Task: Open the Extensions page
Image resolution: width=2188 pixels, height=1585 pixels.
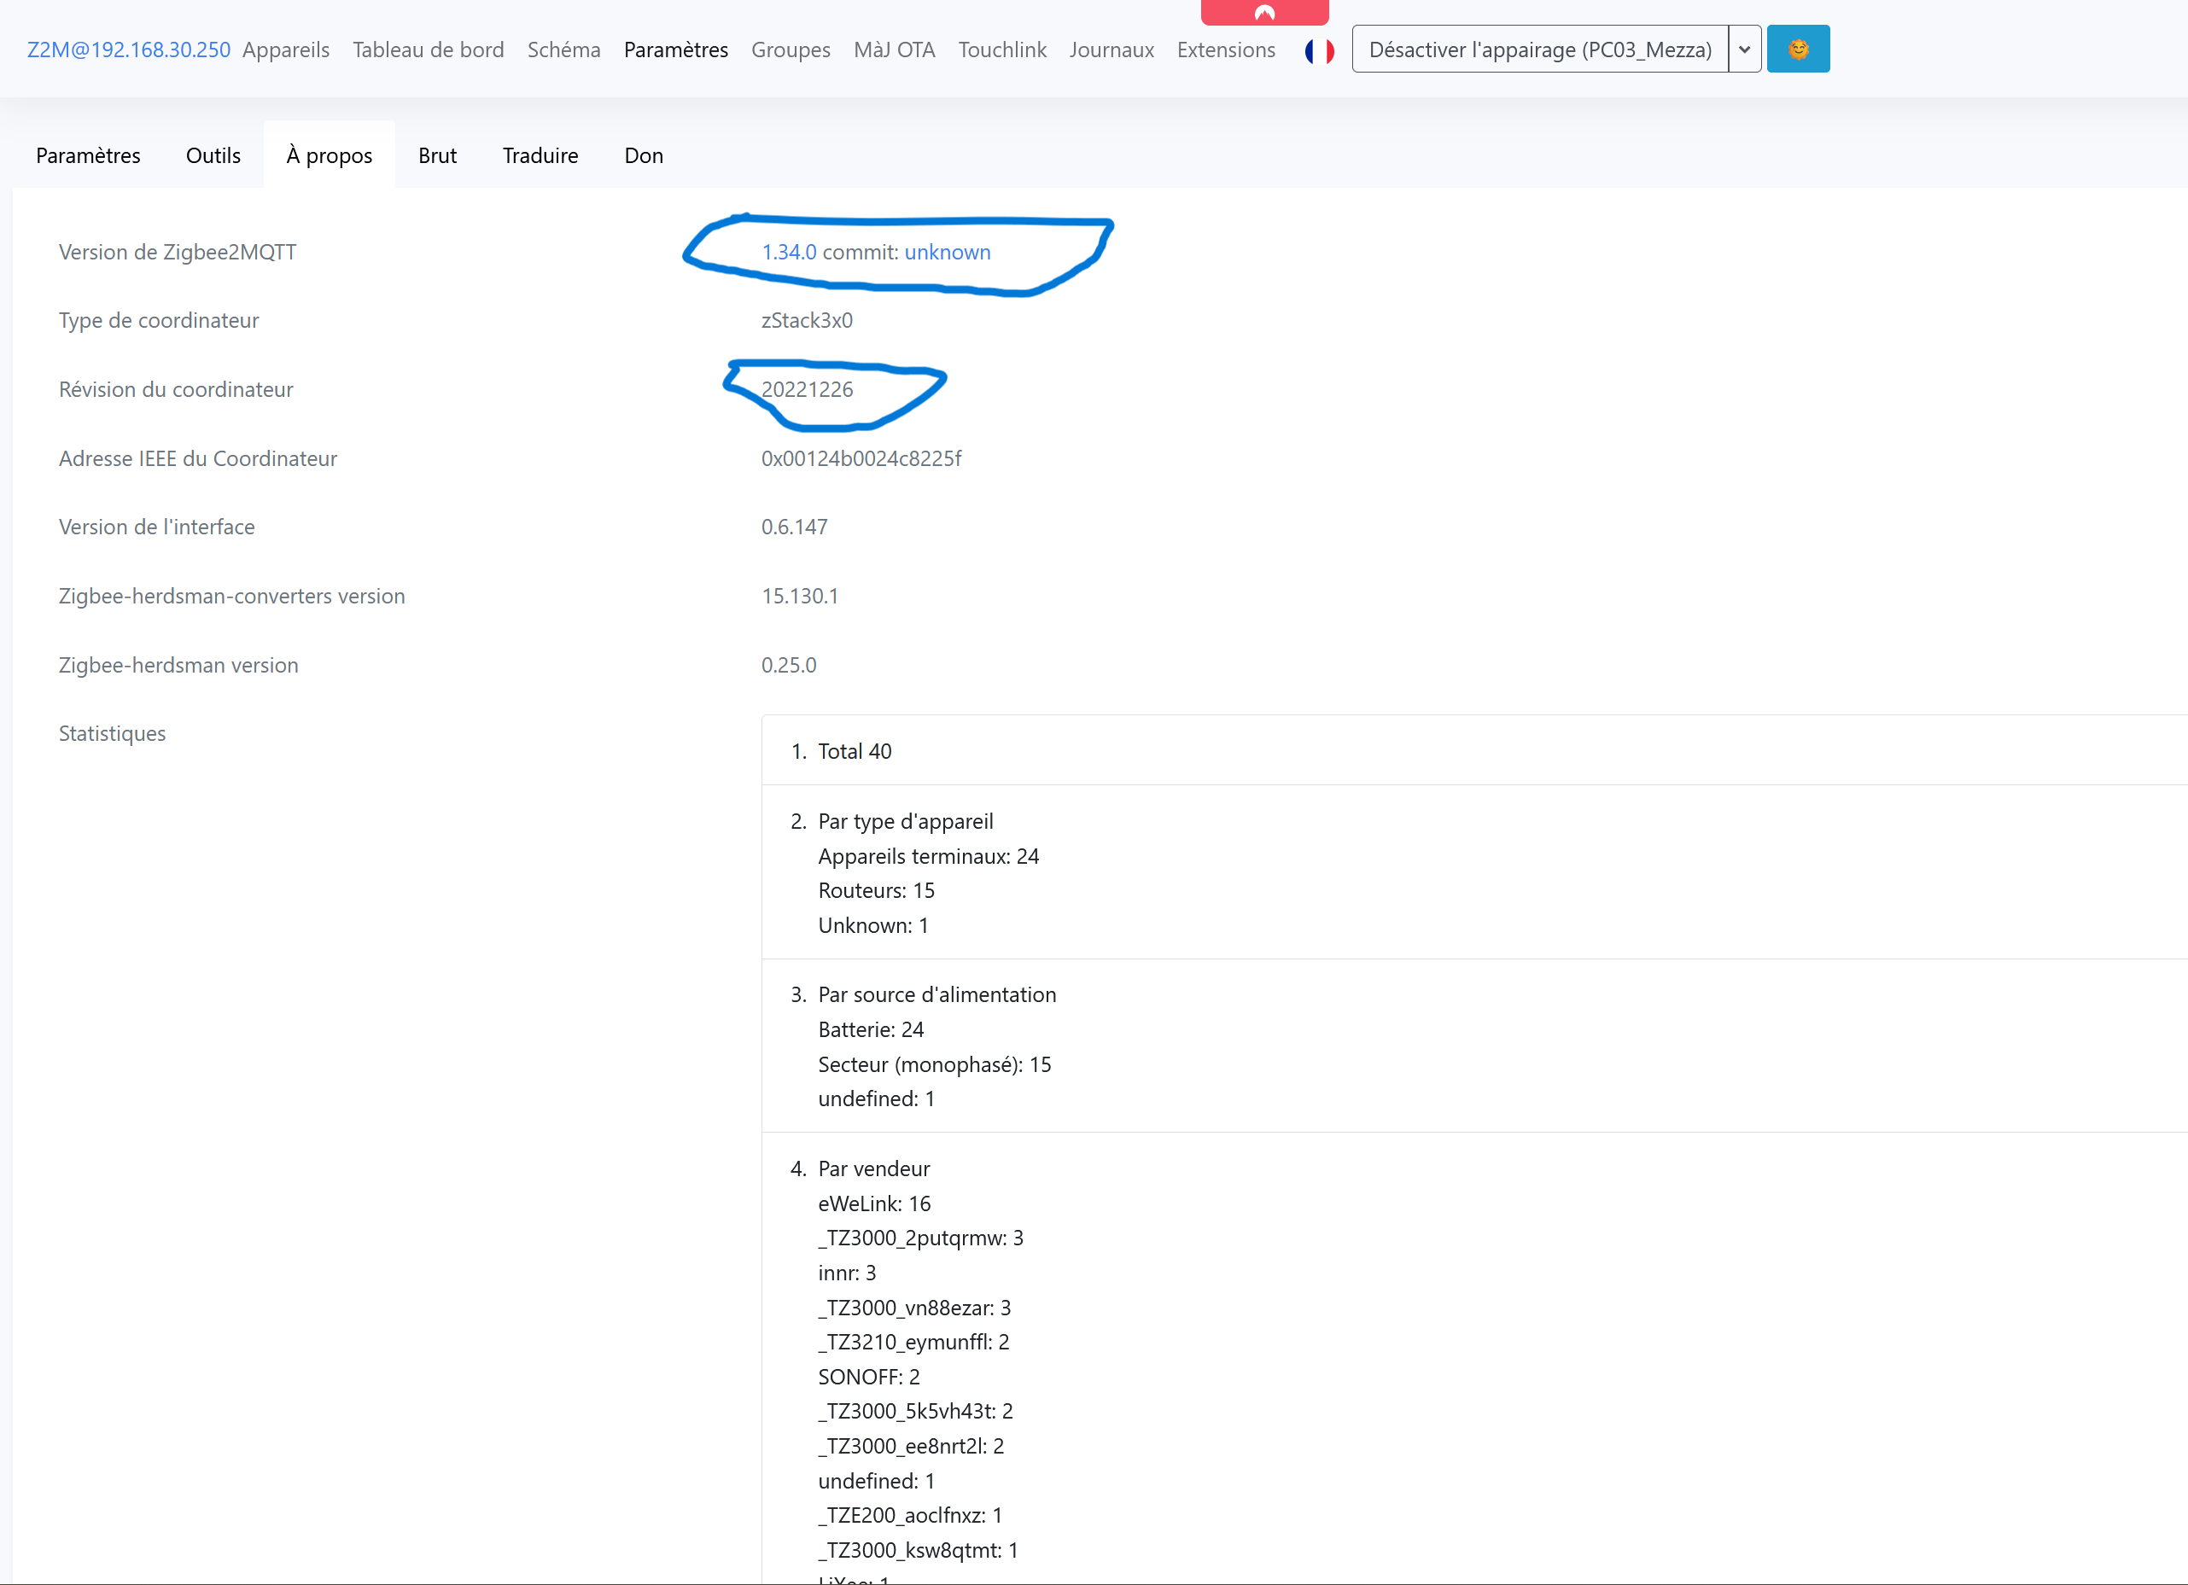Action: pyautogui.click(x=1225, y=50)
